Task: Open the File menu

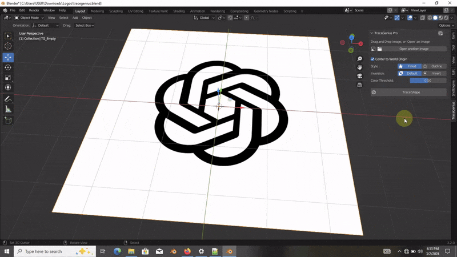Action: point(13,10)
